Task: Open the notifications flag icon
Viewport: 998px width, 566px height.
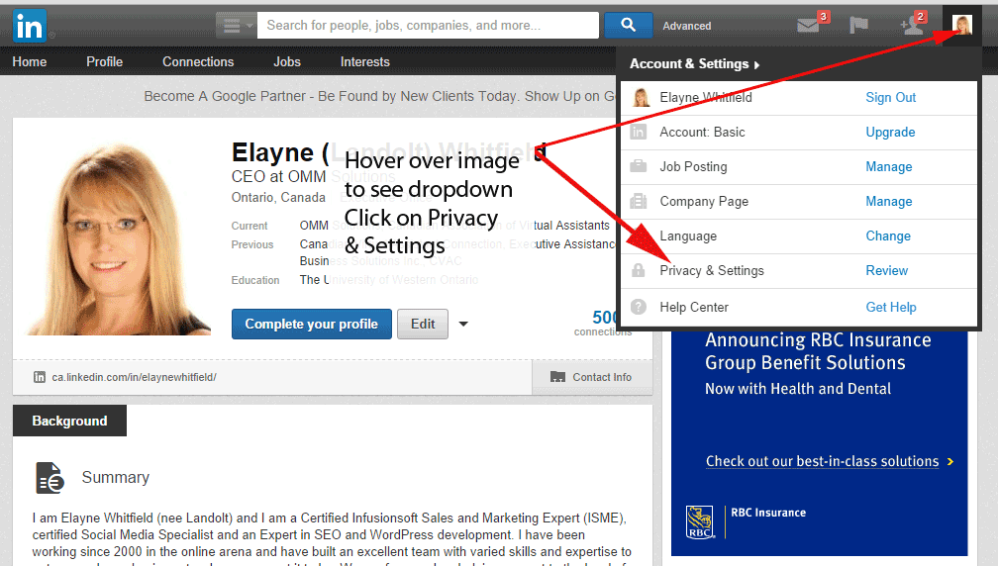Action: (x=858, y=26)
